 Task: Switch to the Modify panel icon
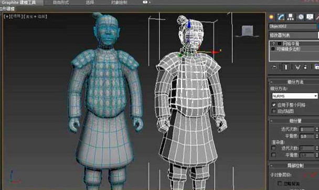281,17
